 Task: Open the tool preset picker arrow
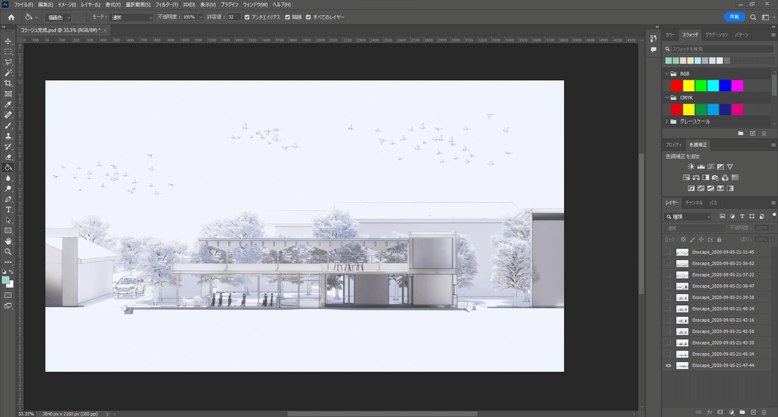(x=37, y=17)
